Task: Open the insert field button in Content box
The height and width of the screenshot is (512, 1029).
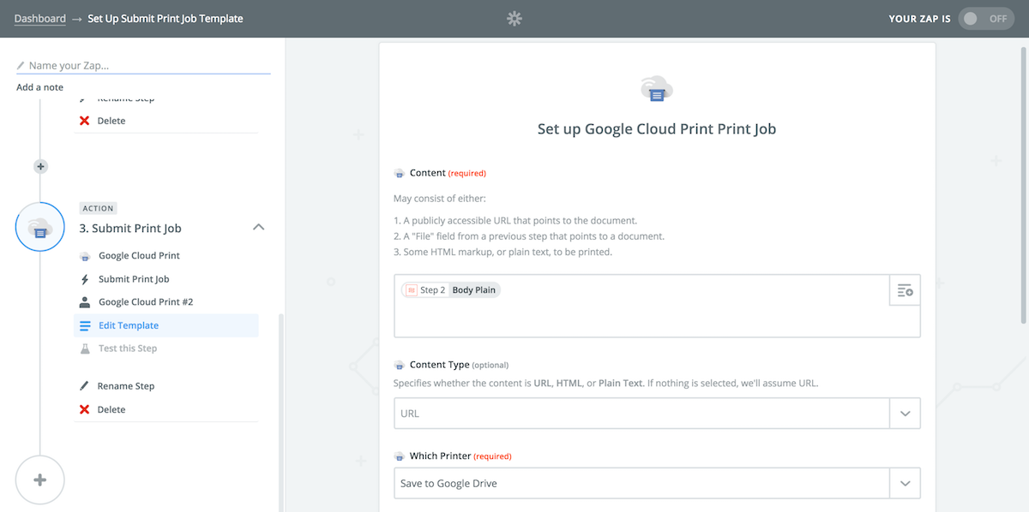Action: coord(905,290)
